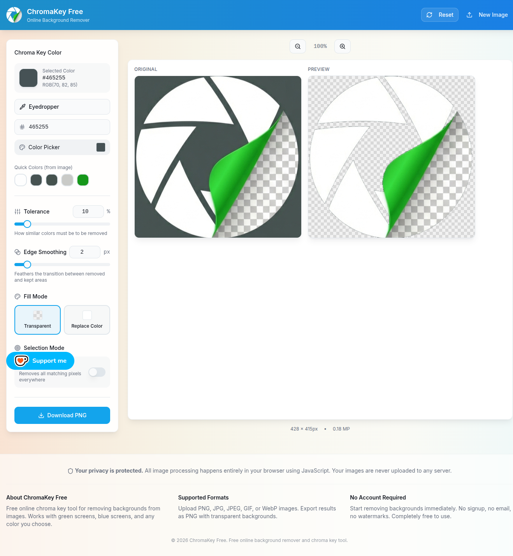Click the PREVIEW label

pos(319,69)
